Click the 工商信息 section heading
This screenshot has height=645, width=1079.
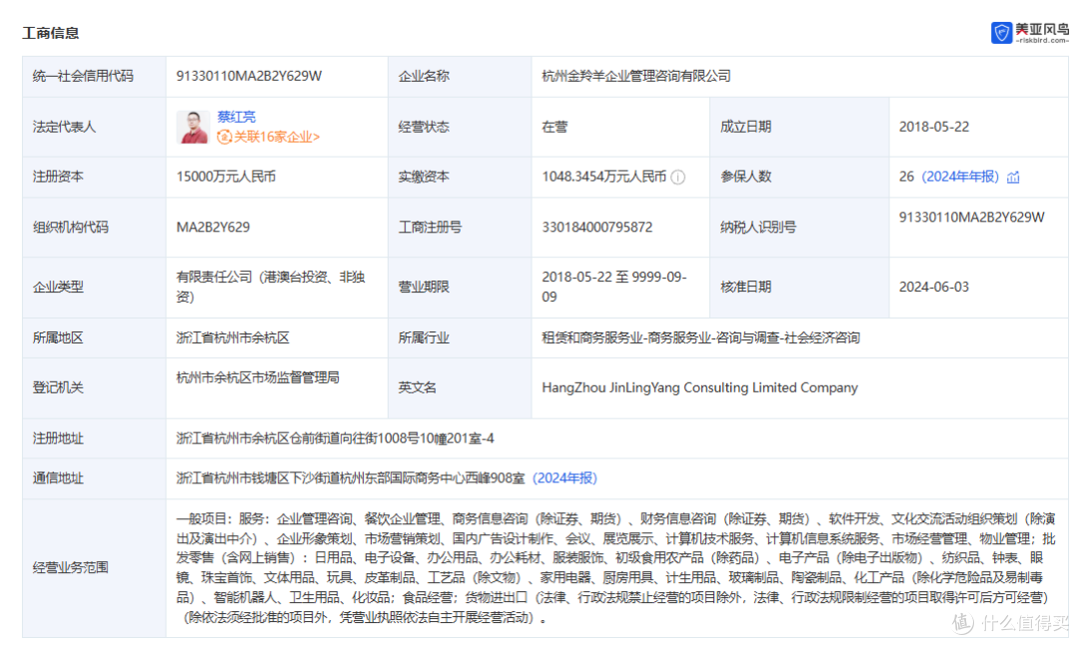click(x=50, y=33)
